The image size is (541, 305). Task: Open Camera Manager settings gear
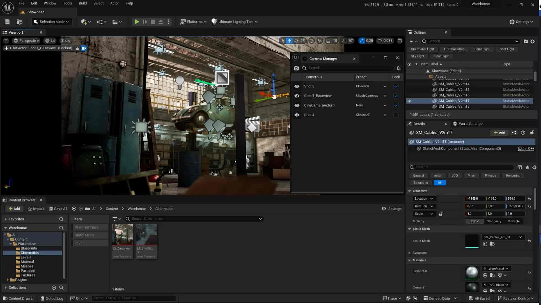(x=399, y=68)
